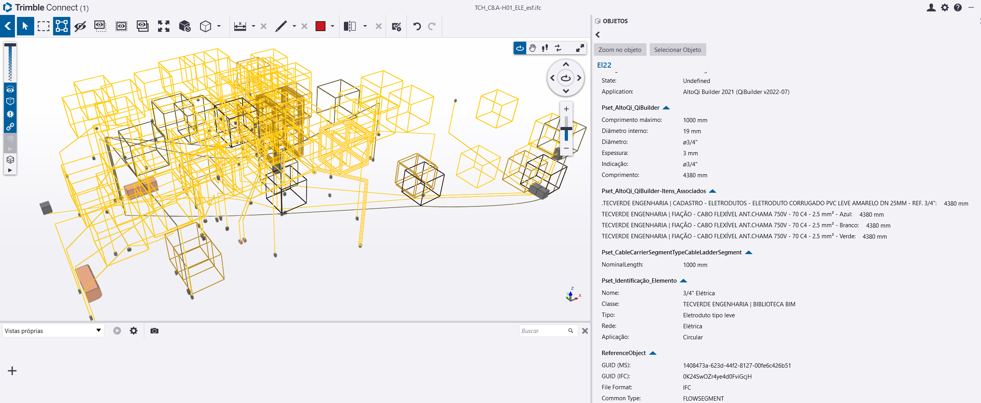Collapse the Pset_AltoQi_QiBuilder property group

point(666,108)
